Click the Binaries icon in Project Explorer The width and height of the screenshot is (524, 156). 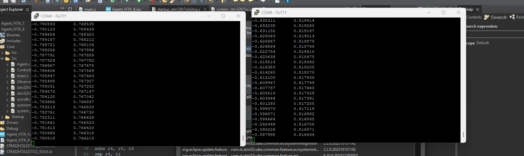pyautogui.click(x=3, y=35)
